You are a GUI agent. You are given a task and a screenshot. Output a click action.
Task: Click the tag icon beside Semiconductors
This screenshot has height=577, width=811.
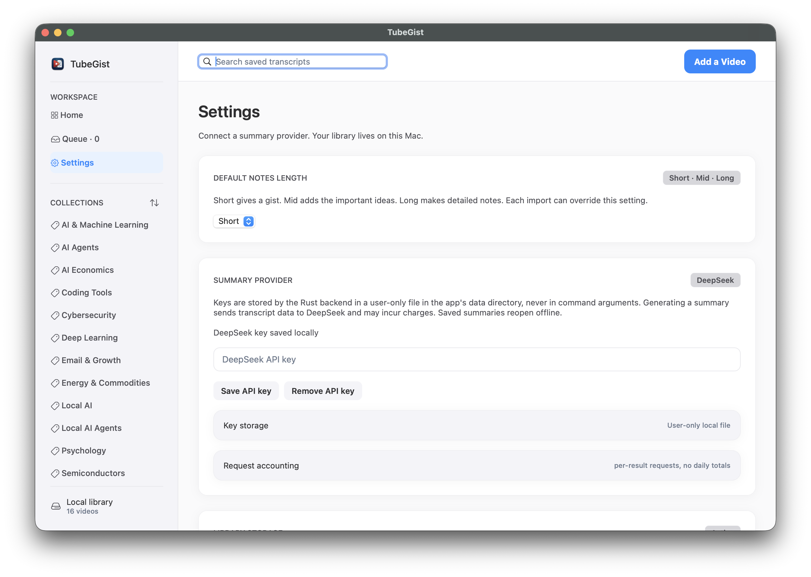[55, 474]
